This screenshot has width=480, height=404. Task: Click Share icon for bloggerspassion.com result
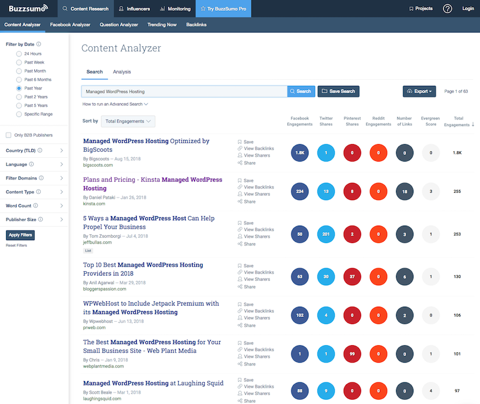[239, 287]
